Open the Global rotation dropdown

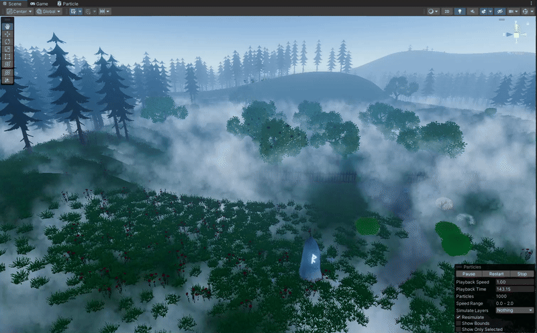(48, 11)
